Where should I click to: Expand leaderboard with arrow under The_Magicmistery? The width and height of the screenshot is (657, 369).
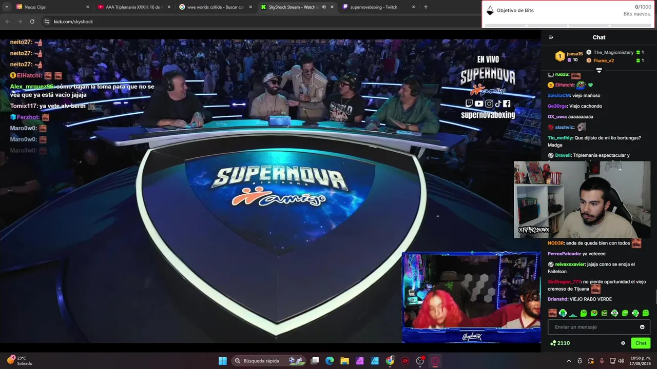point(598,70)
